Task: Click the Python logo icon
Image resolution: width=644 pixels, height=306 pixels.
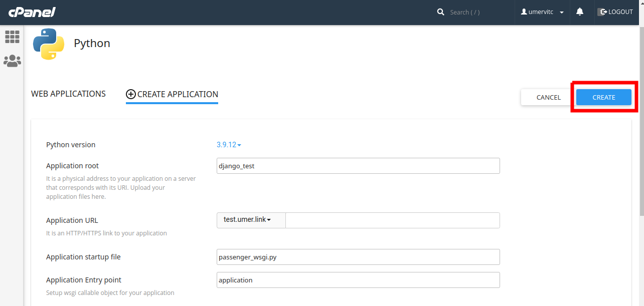Action: coord(49,44)
